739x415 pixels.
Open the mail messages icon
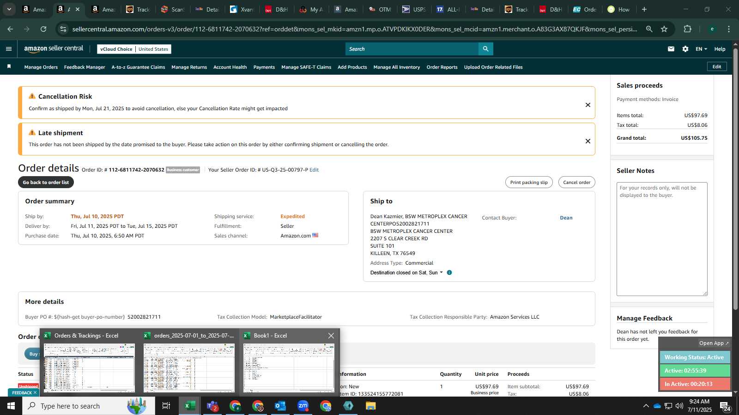(671, 49)
